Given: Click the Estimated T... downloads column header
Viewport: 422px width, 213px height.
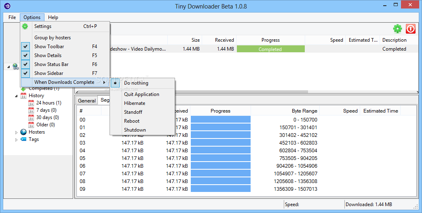Looking at the screenshot, I should click(363, 40).
